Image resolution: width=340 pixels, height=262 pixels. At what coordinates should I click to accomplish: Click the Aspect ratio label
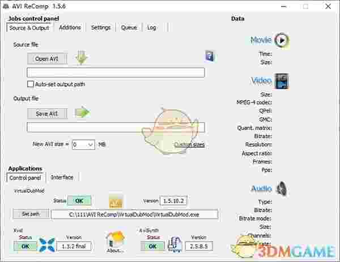pos(257,153)
